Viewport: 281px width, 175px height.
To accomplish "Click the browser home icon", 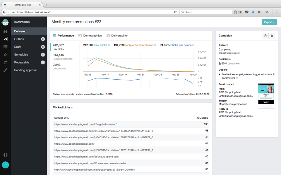I will [259, 12].
